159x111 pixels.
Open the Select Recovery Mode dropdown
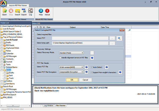tap(82, 53)
